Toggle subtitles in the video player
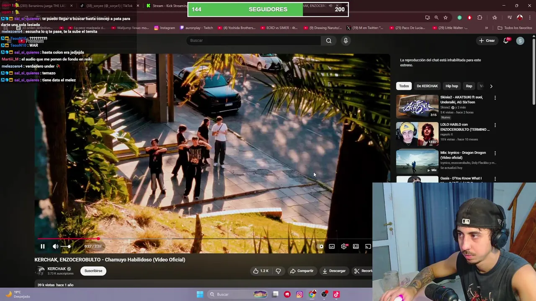This screenshot has width=536, height=301. (332, 246)
